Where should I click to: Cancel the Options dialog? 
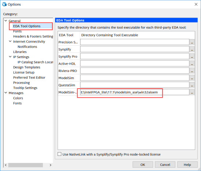point(165,164)
